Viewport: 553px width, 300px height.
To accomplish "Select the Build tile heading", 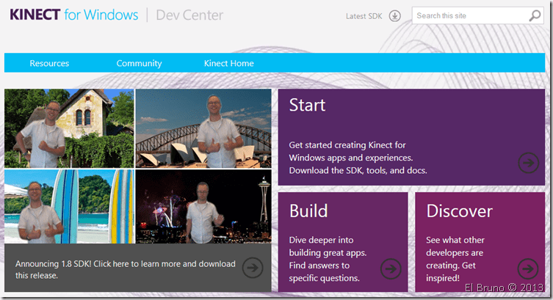I will tap(308, 211).
